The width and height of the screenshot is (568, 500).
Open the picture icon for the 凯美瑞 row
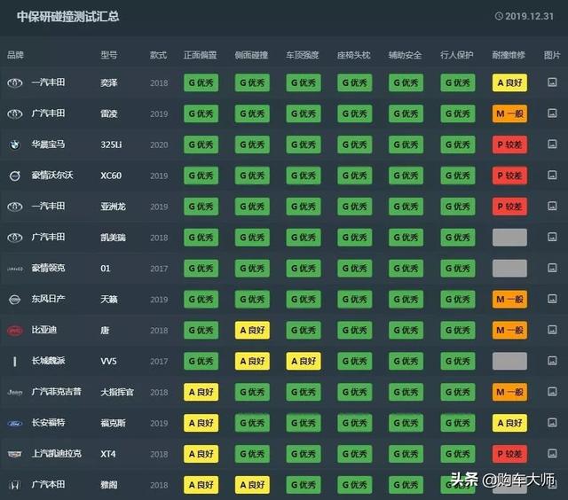click(552, 237)
